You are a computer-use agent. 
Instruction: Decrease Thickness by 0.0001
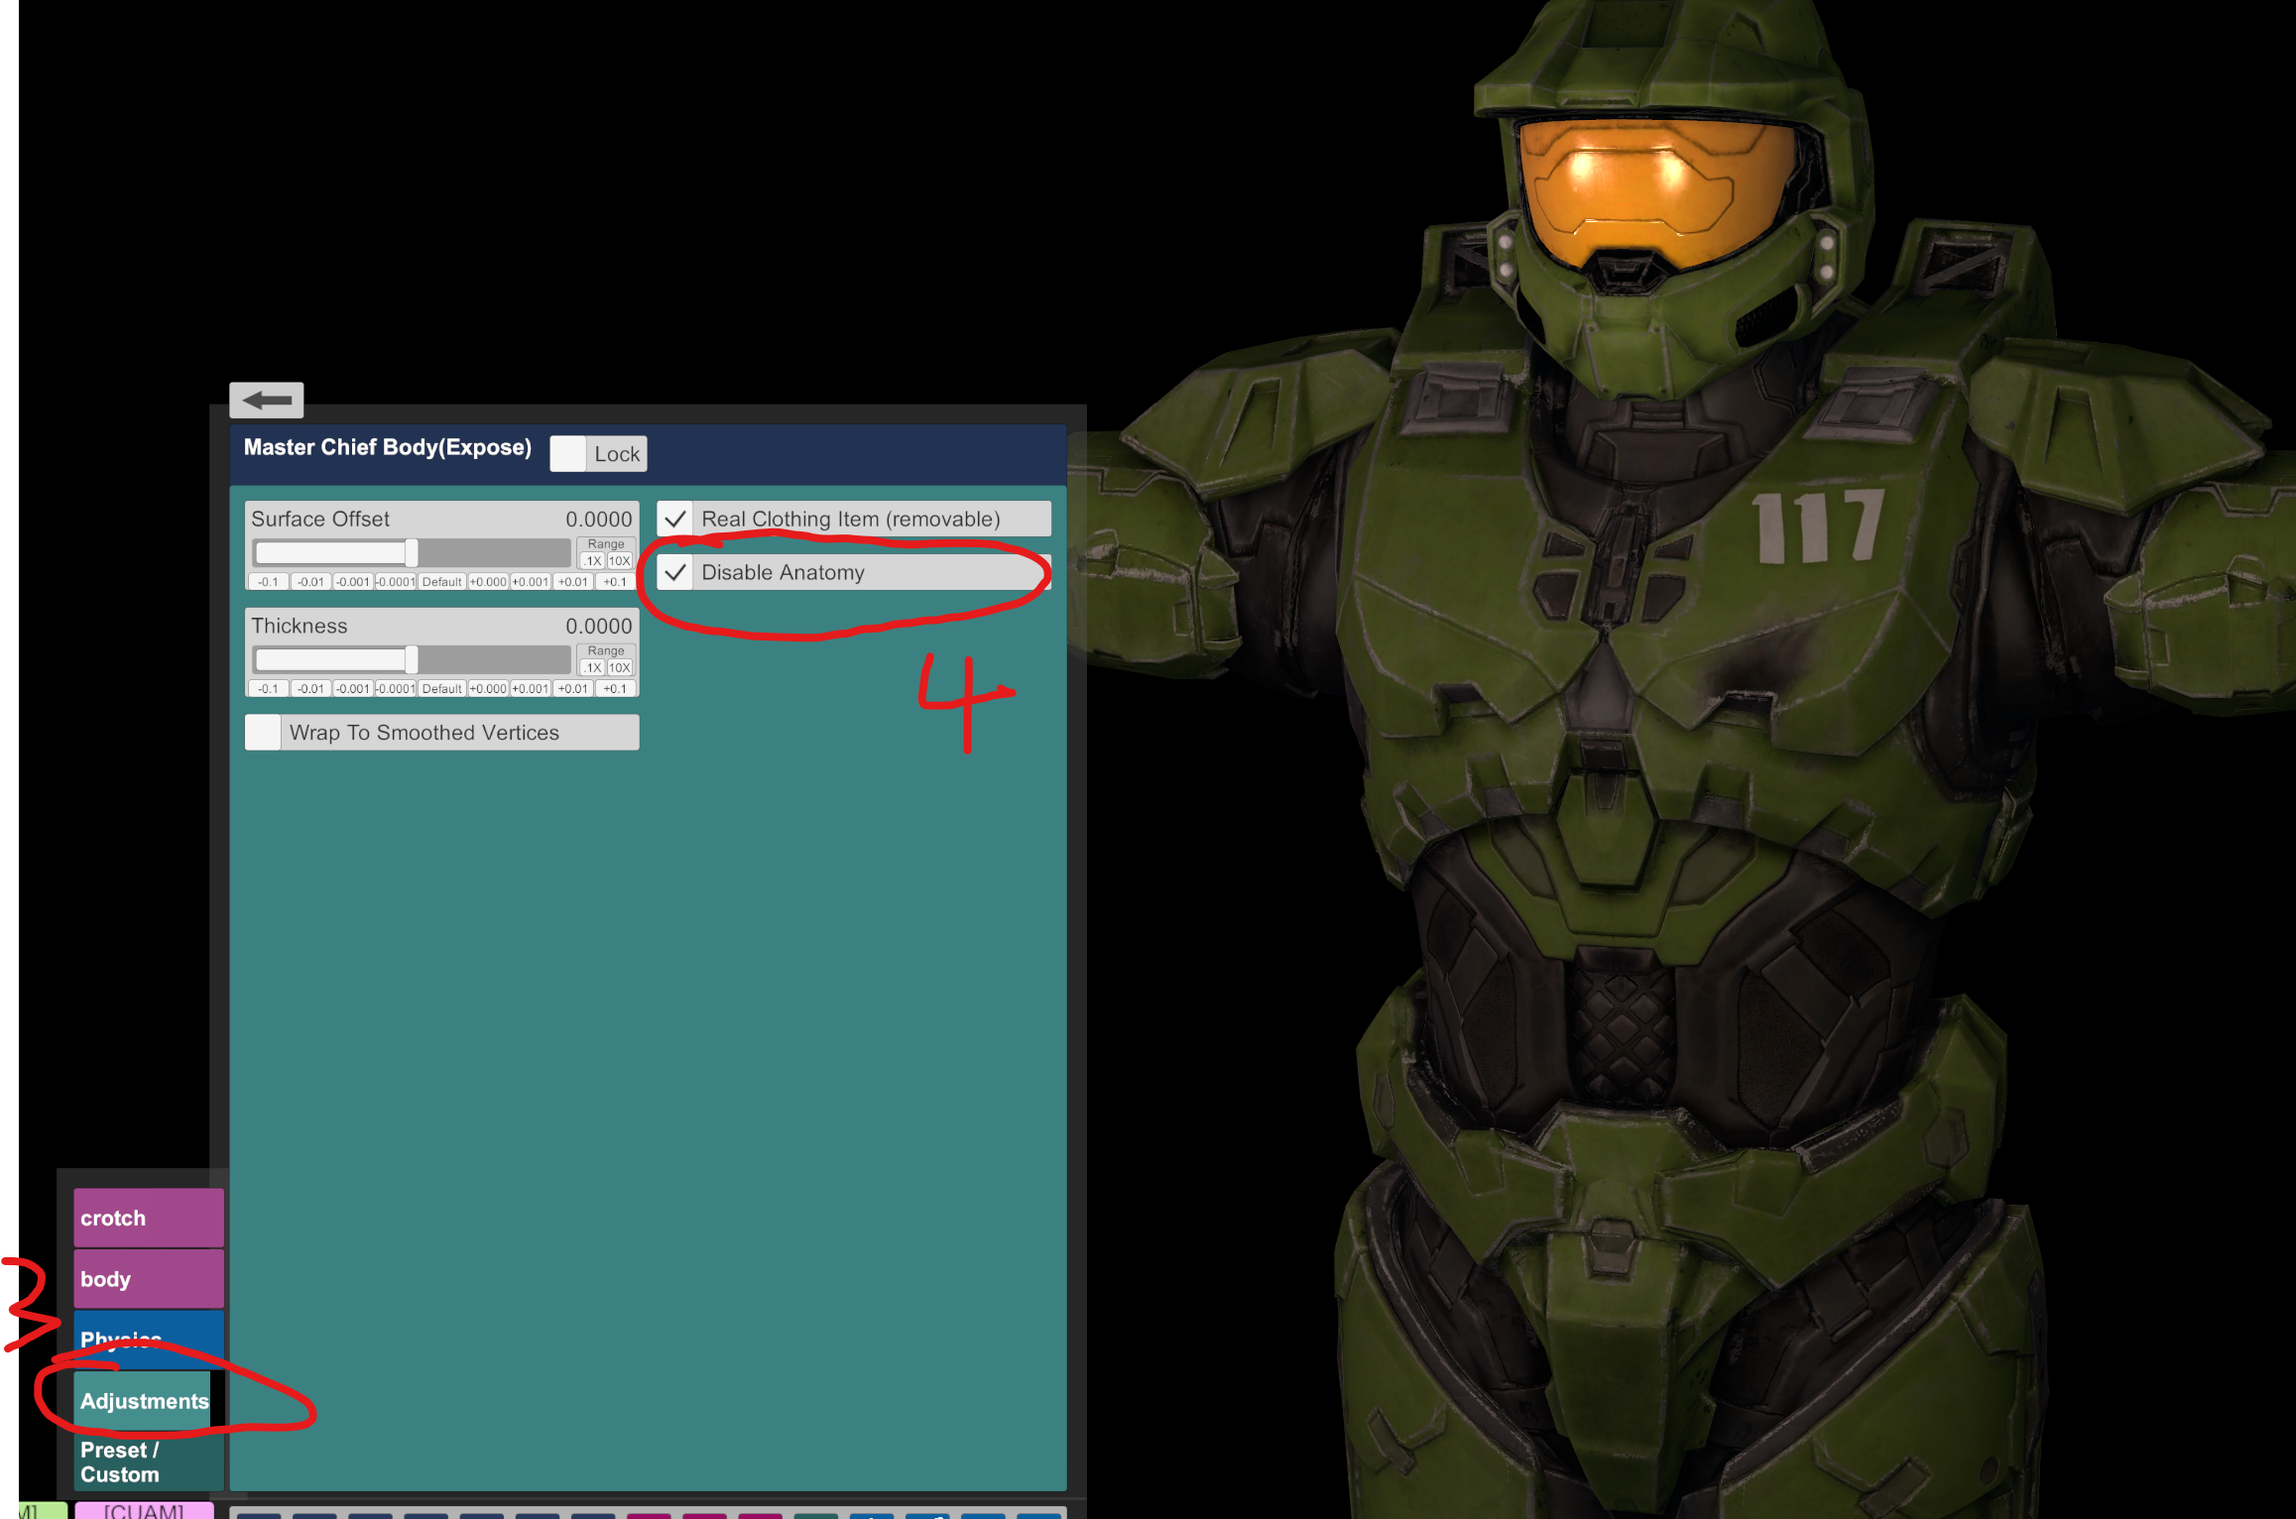coord(396,689)
